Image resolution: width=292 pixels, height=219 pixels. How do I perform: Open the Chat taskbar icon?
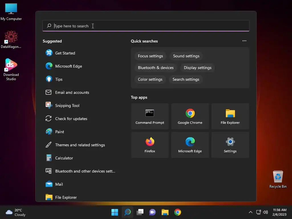click(153, 212)
